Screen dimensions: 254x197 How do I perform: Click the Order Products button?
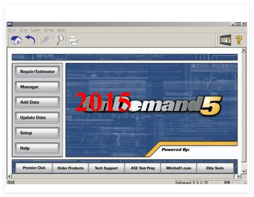tap(70, 168)
